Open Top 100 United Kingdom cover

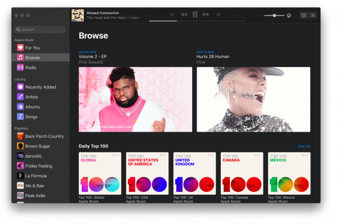pyautogui.click(x=194, y=173)
